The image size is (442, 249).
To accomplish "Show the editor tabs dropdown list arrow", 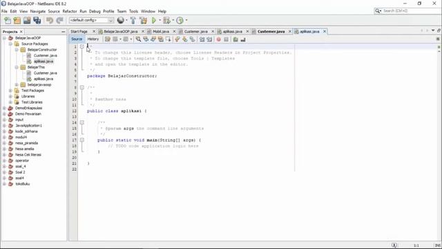I will coord(433,30).
